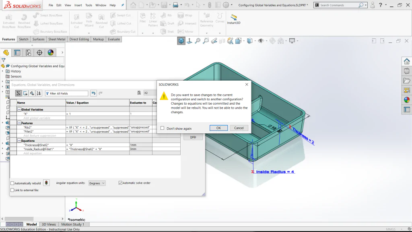Expand the hidden manager tabs chevron
The height and width of the screenshot is (232, 412).
pyautogui.click(x=62, y=53)
